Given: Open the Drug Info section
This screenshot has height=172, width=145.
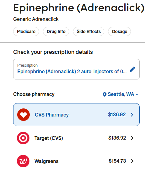Looking at the screenshot, I should tap(56, 31).
